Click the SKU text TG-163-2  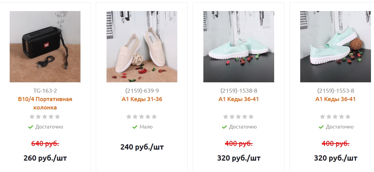pos(45,91)
